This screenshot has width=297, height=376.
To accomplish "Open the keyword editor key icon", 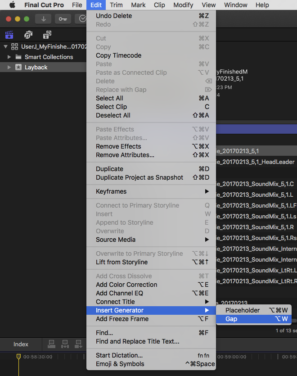I will (63, 19).
